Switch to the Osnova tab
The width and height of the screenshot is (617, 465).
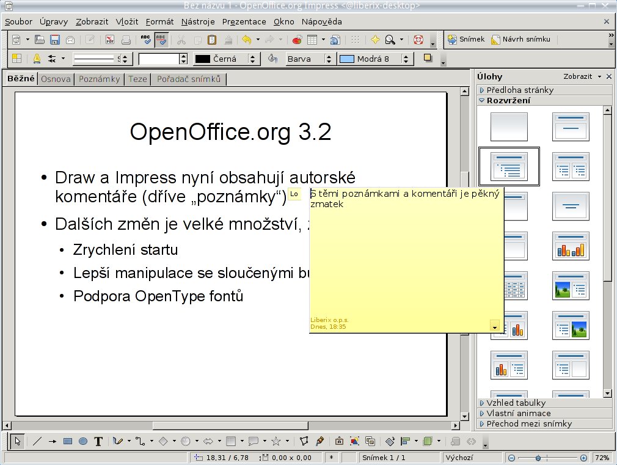coord(56,79)
